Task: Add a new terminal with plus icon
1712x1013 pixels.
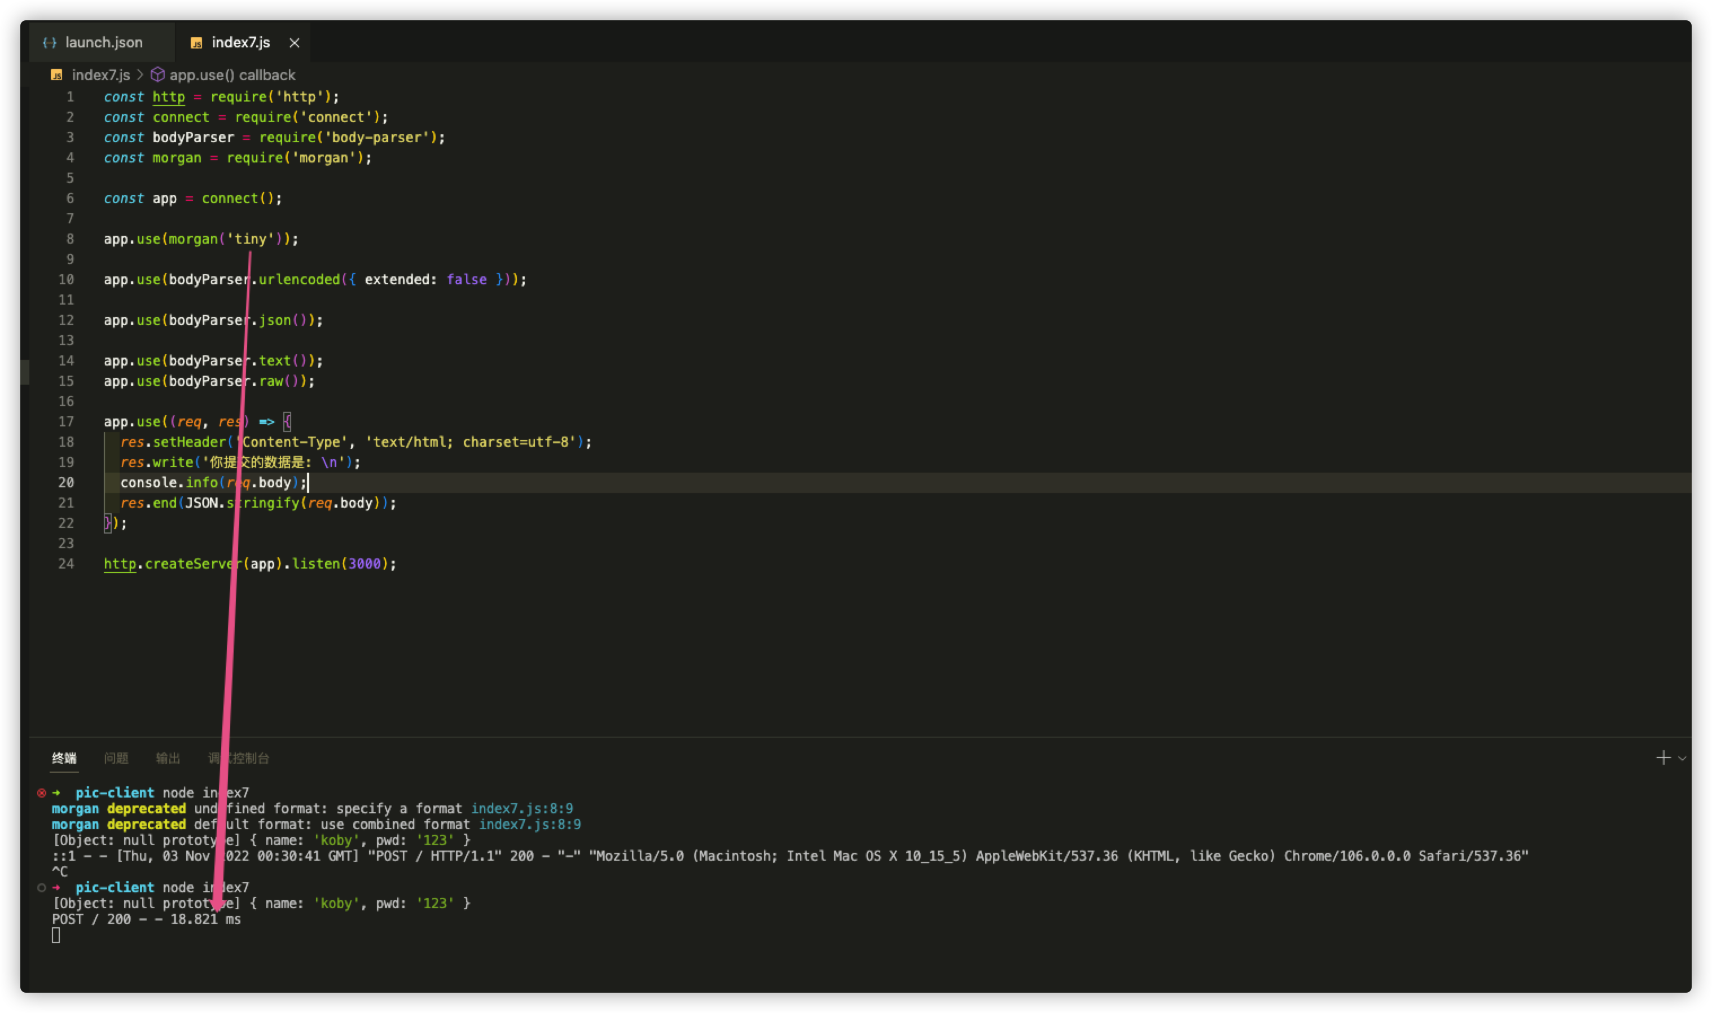Action: 1663,757
